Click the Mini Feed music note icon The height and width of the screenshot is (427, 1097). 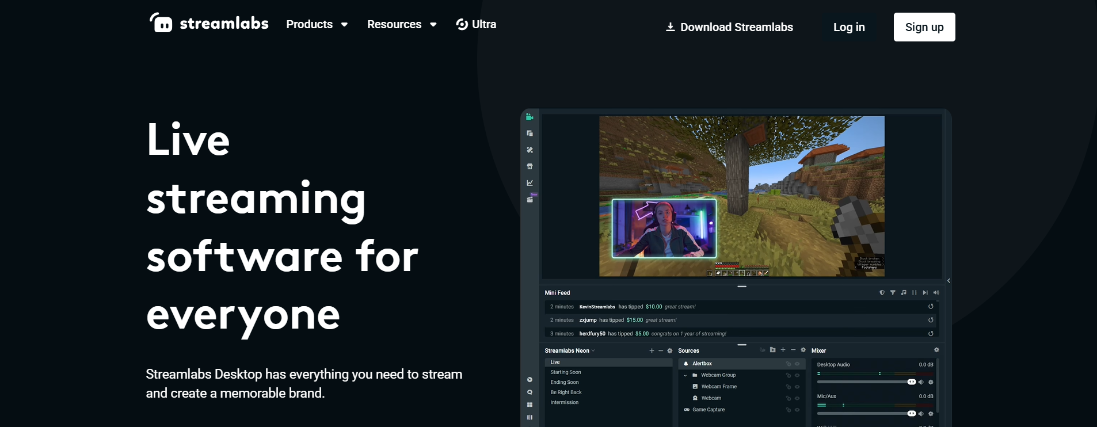904,292
